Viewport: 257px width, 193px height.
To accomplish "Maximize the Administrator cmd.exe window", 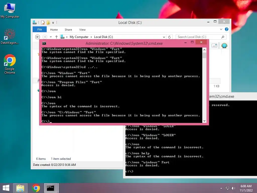I will point(192,42).
